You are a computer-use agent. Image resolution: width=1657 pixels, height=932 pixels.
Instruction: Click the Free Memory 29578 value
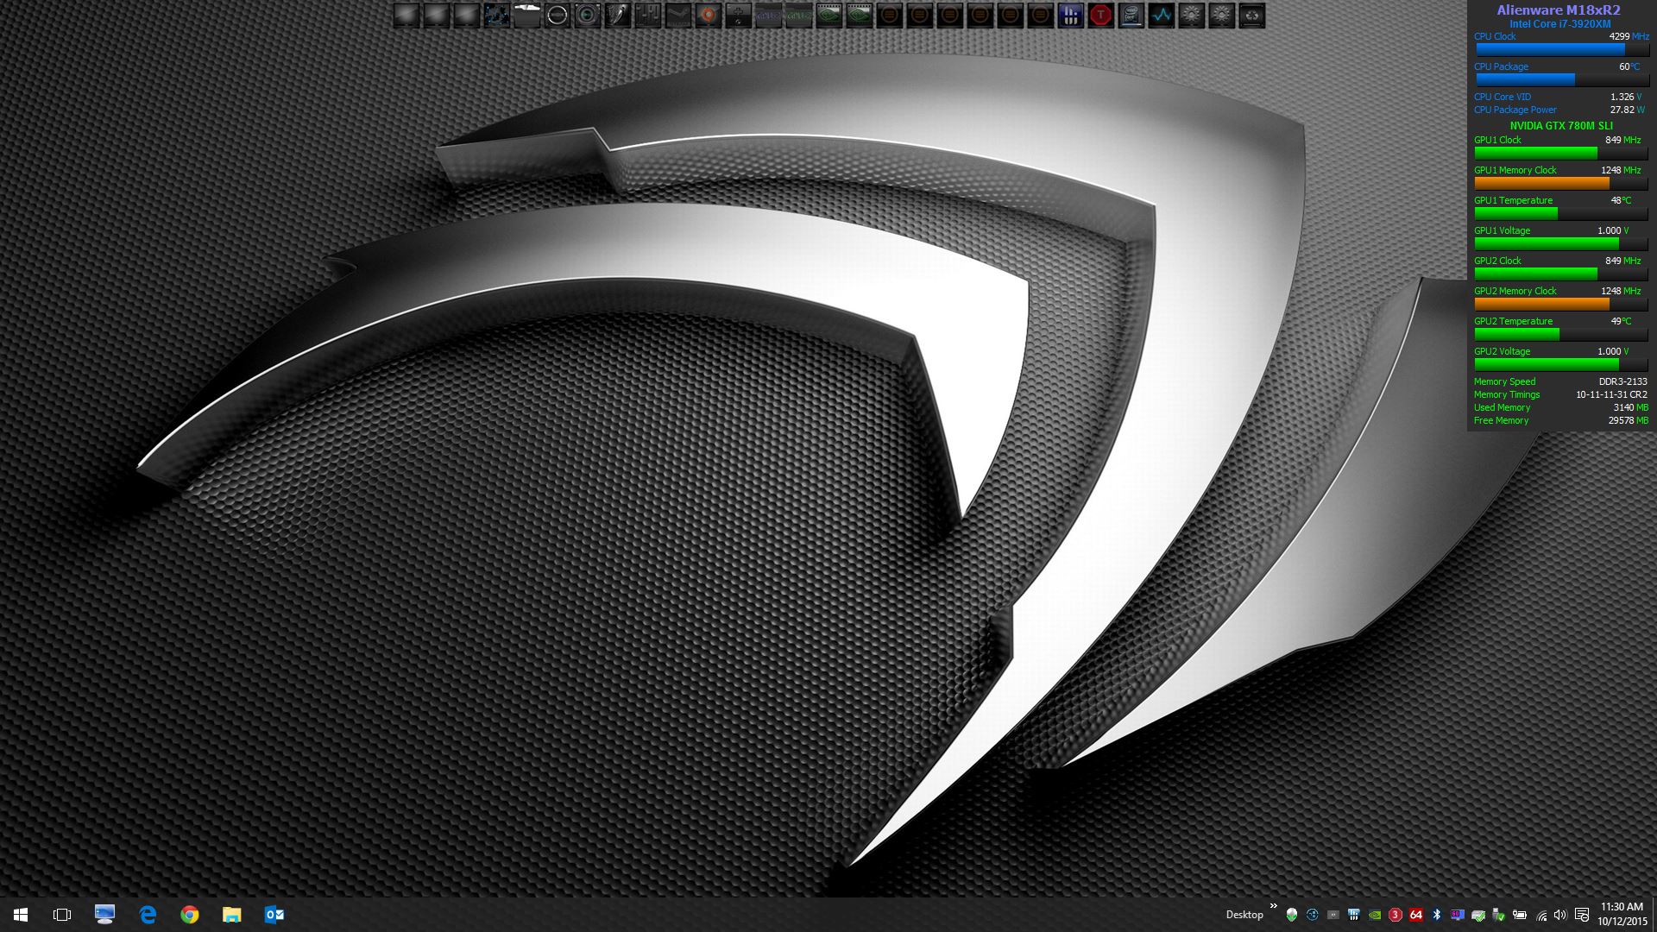tap(1621, 420)
